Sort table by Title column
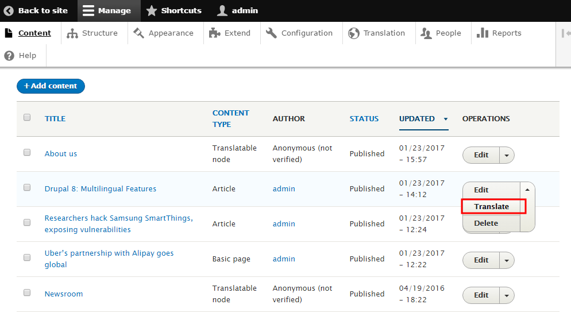Image resolution: width=571 pixels, height=312 pixels. tap(55, 119)
